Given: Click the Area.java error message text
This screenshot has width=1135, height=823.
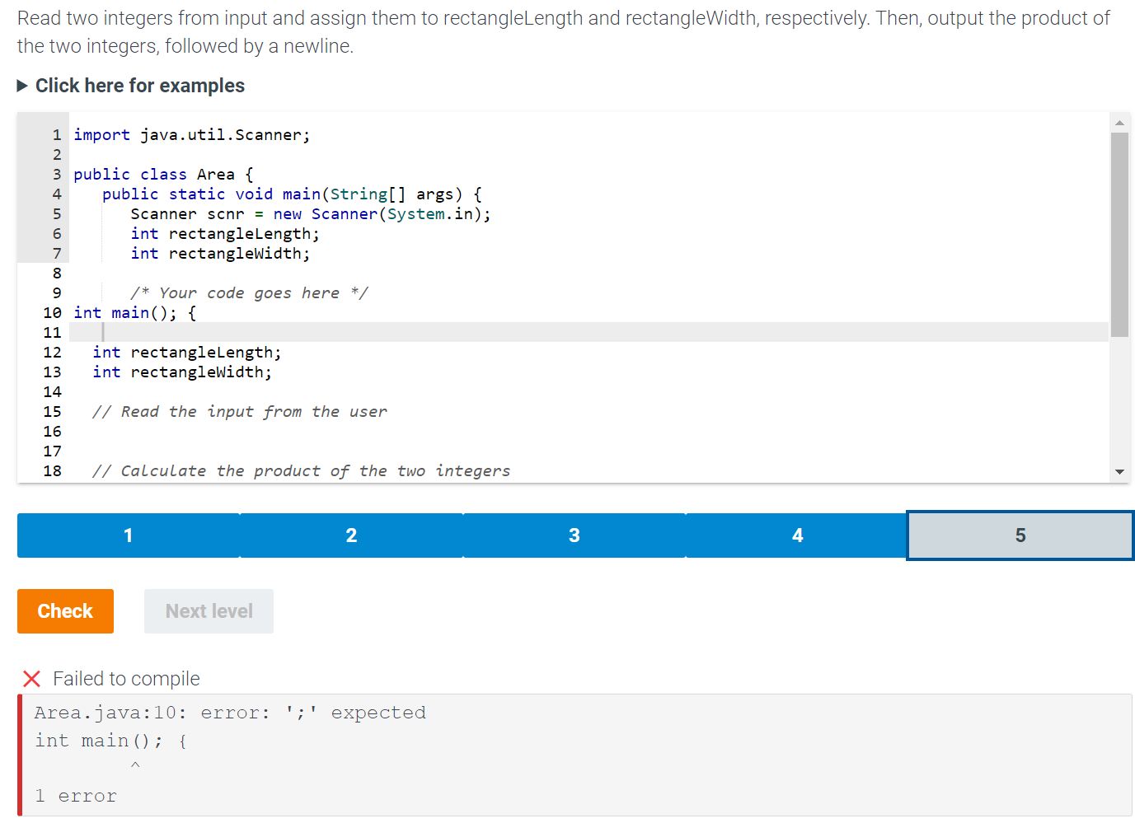Looking at the screenshot, I should (x=230, y=713).
